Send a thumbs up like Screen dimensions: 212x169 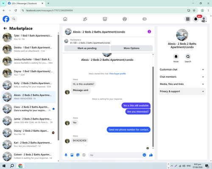151,155
